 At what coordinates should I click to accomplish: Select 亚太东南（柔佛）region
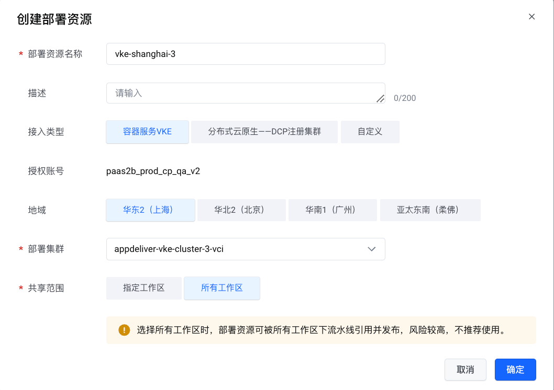pyautogui.click(x=430, y=210)
